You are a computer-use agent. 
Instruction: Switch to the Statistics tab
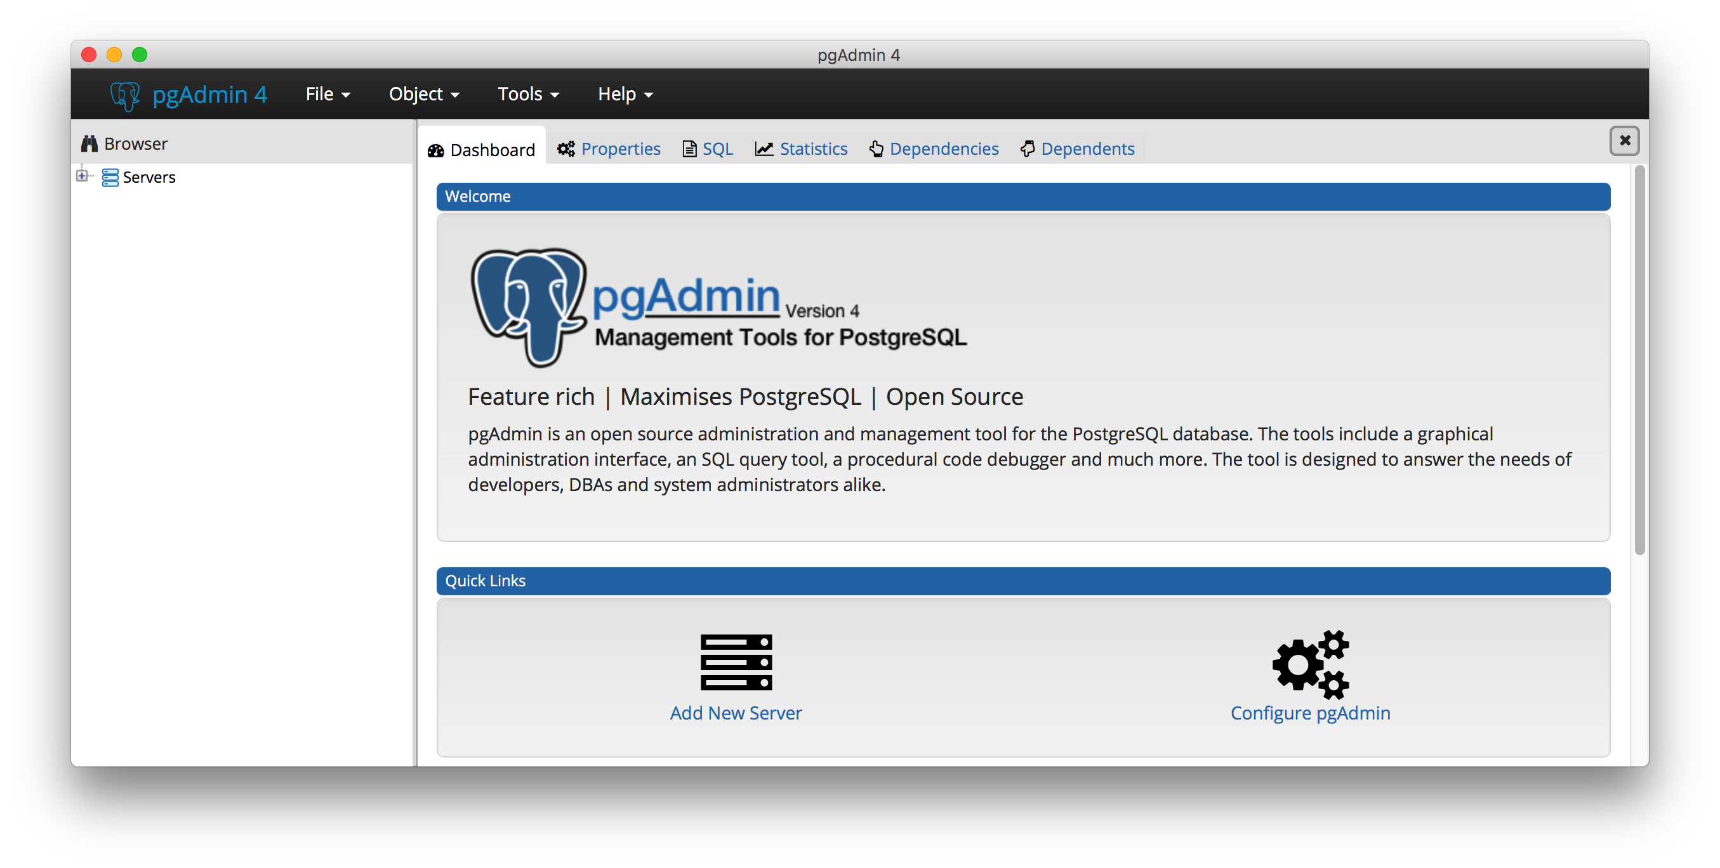click(x=801, y=149)
